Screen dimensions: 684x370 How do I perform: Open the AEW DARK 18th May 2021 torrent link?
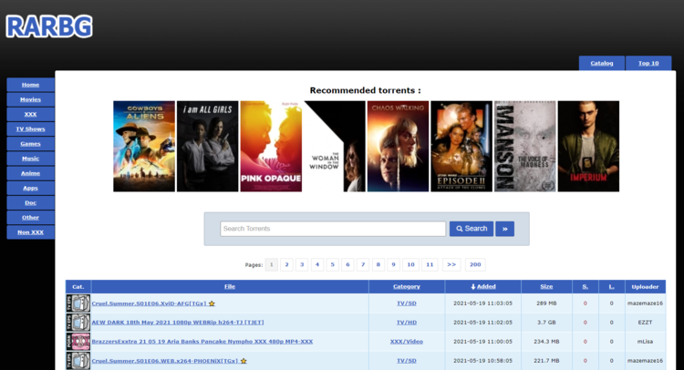coord(177,322)
